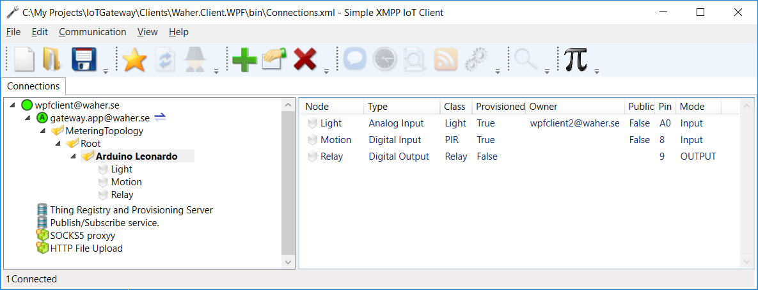Click the New document toolbar icon

tap(24, 59)
